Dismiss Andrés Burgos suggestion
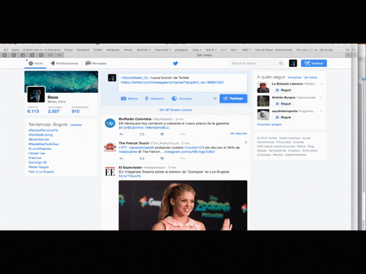 321,97
